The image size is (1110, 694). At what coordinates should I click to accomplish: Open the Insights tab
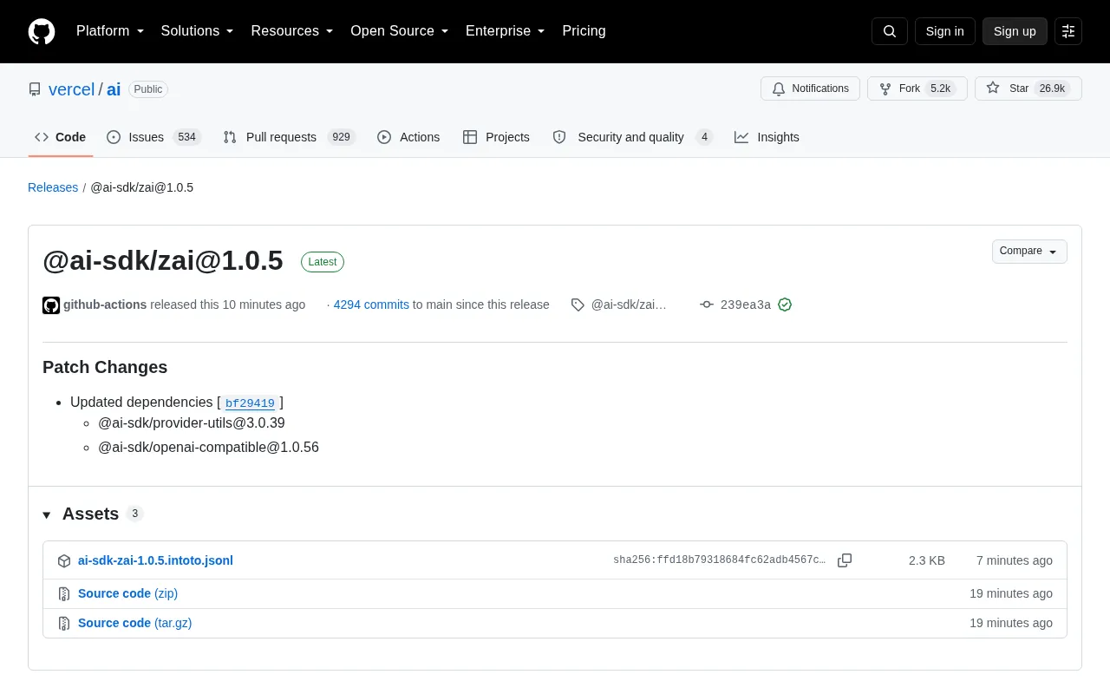(767, 137)
